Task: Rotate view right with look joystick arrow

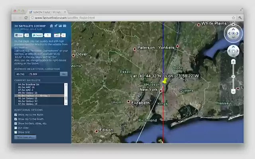Action: point(237,33)
